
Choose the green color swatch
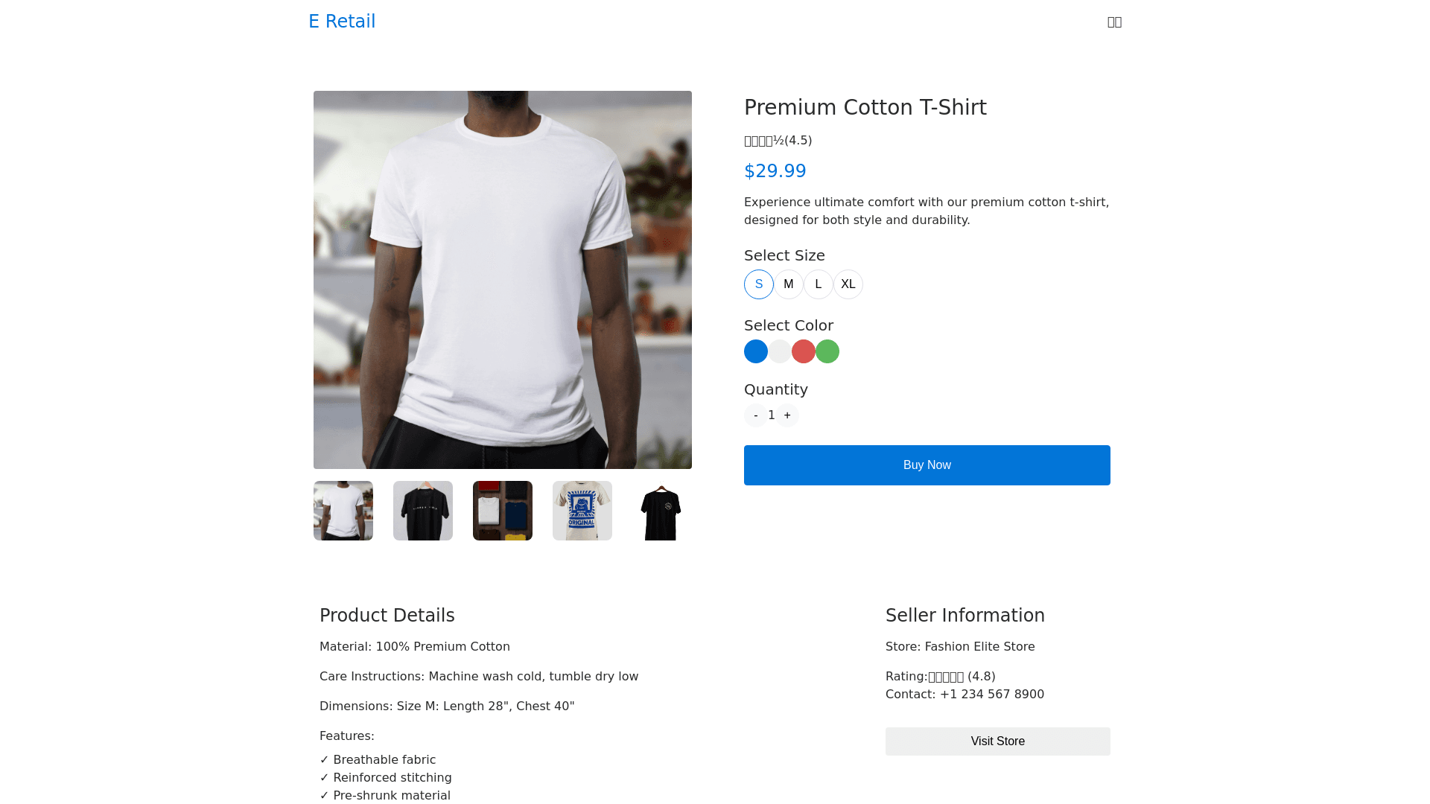(x=827, y=351)
